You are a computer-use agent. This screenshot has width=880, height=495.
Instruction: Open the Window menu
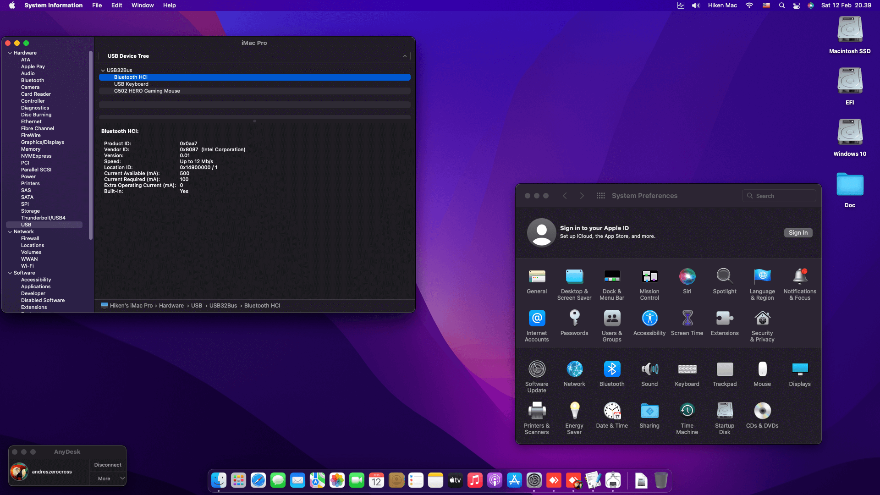142,5
